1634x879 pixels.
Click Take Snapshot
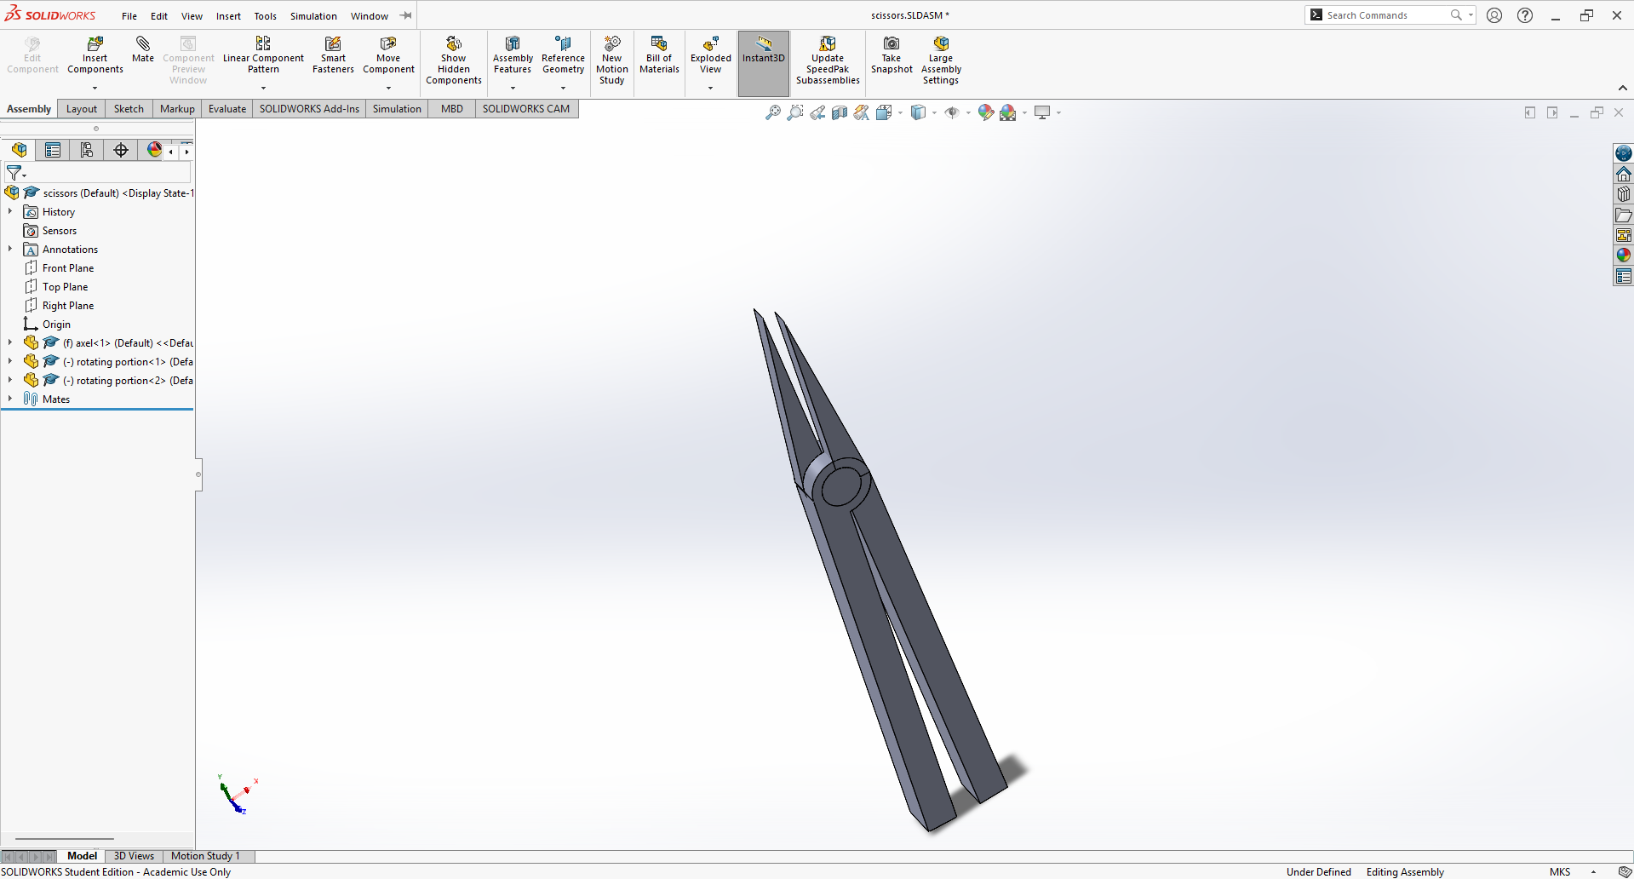(892, 55)
